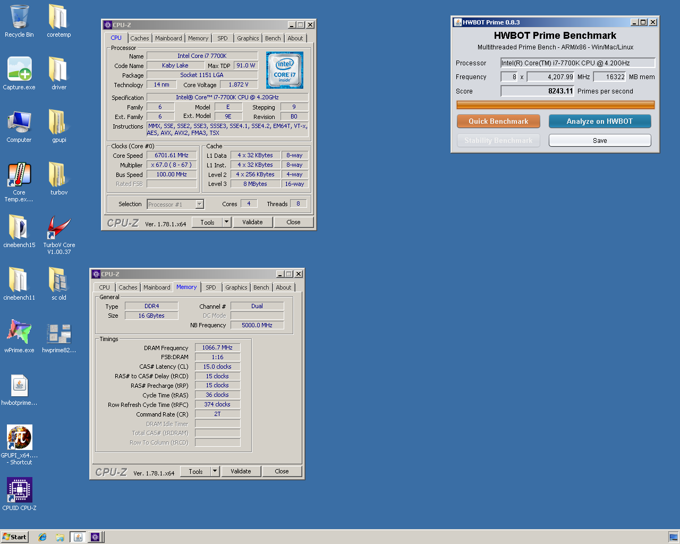Open Graphics tab in top CPU-Z window
This screenshot has width=680, height=544.
248,38
